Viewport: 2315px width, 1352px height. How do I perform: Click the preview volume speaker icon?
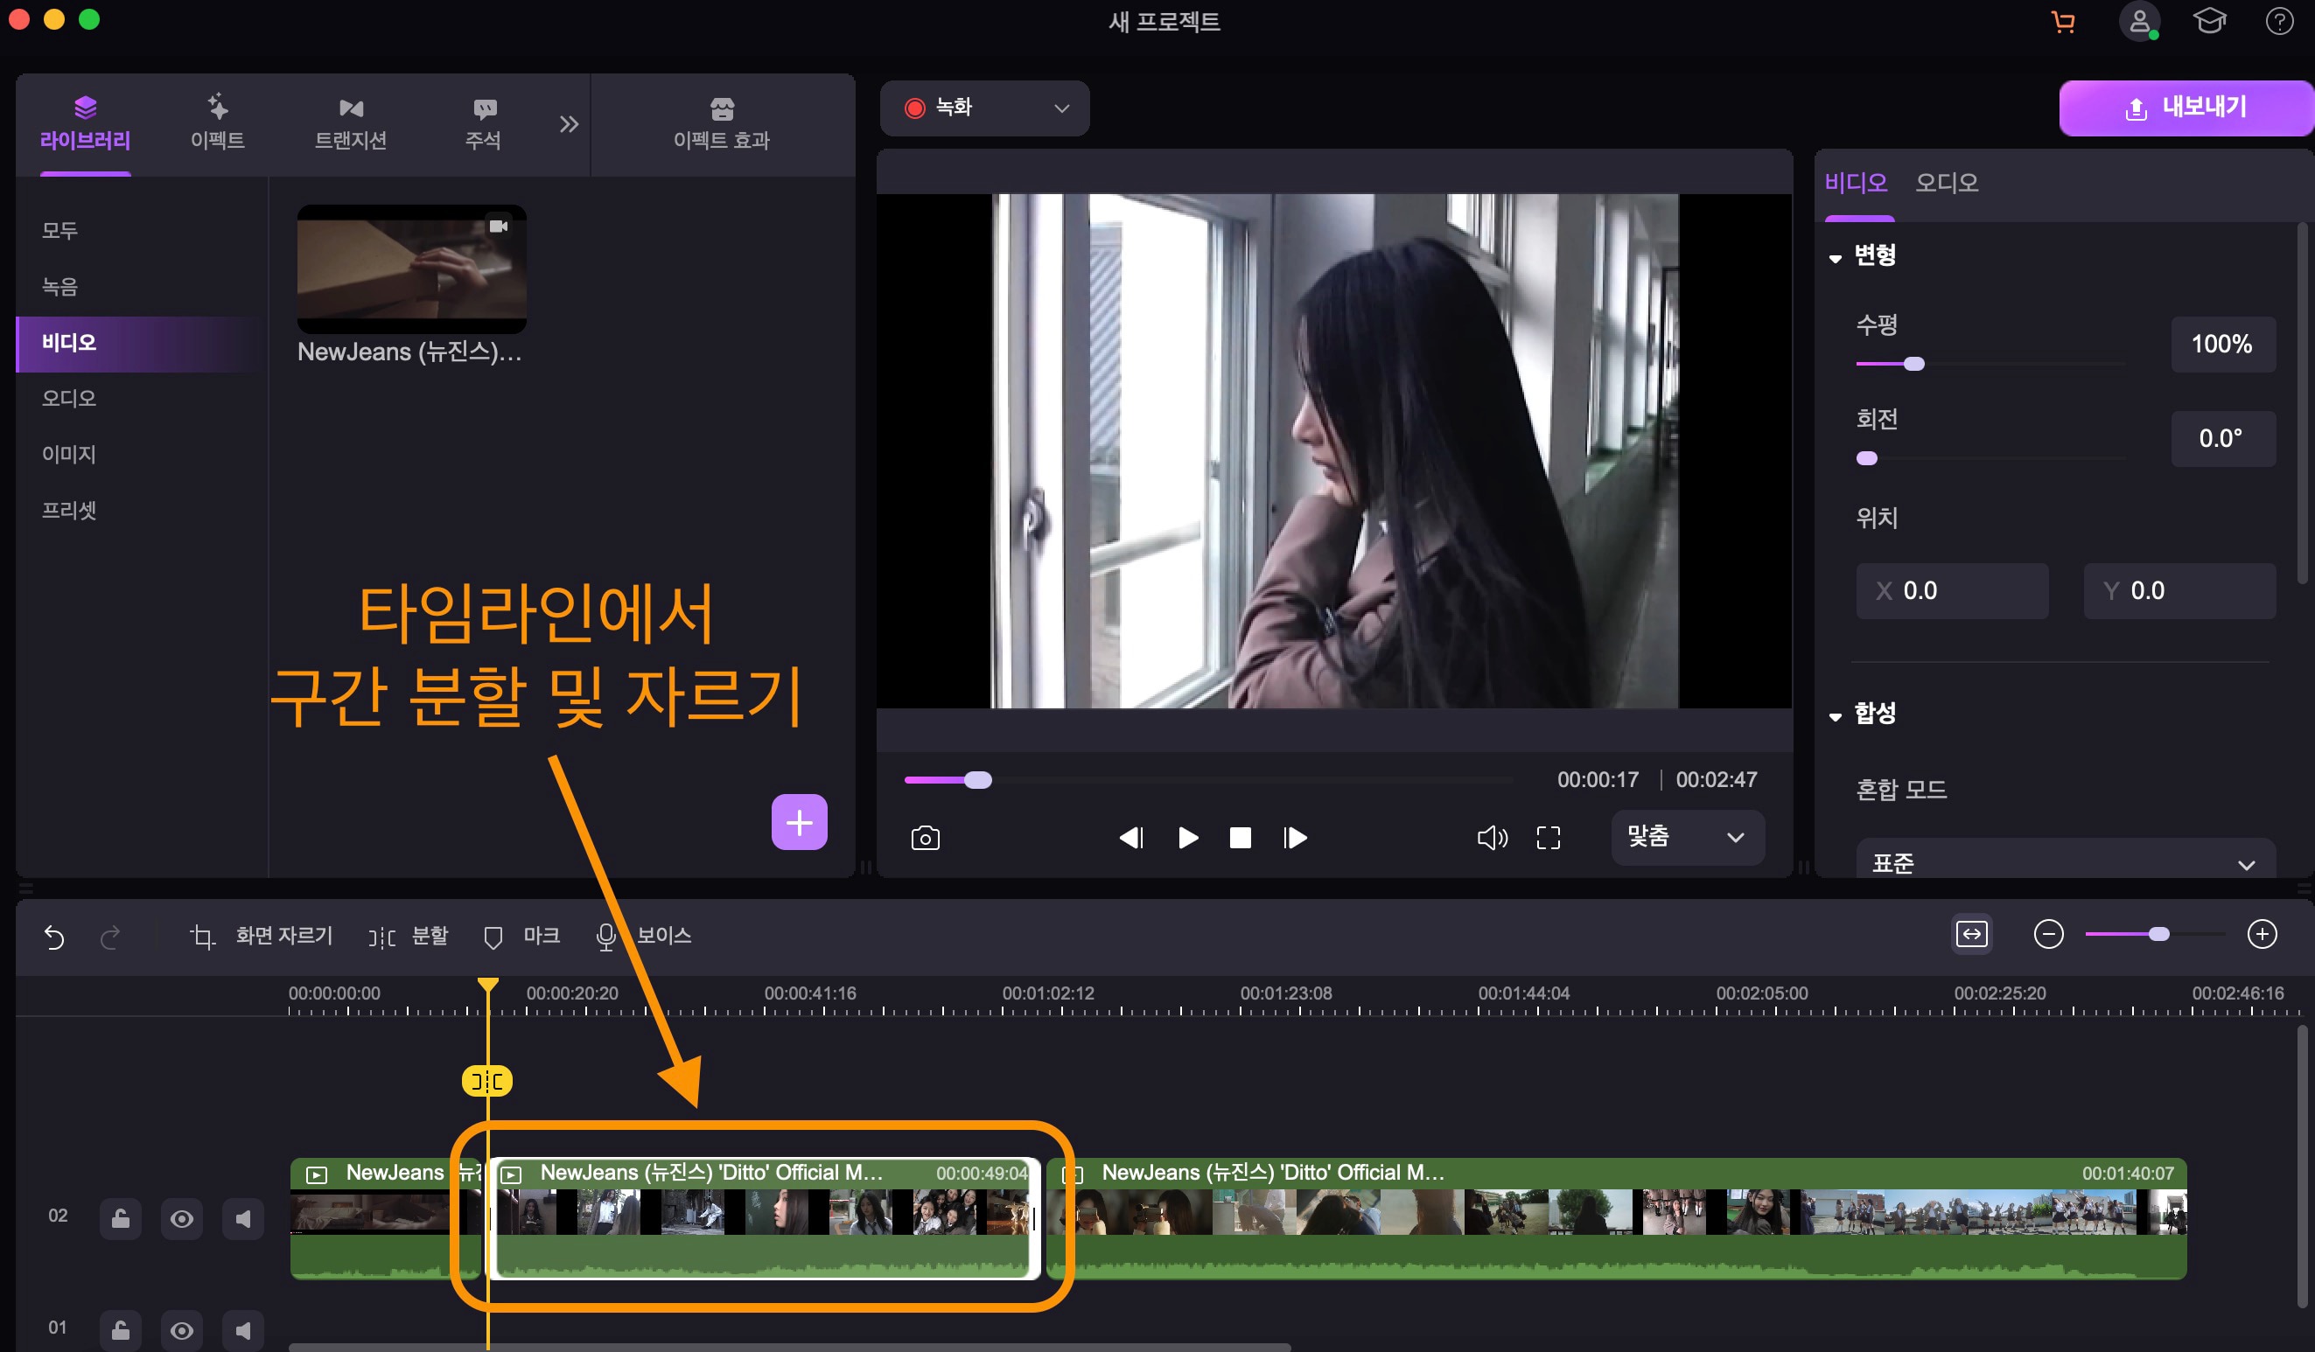(x=1492, y=838)
